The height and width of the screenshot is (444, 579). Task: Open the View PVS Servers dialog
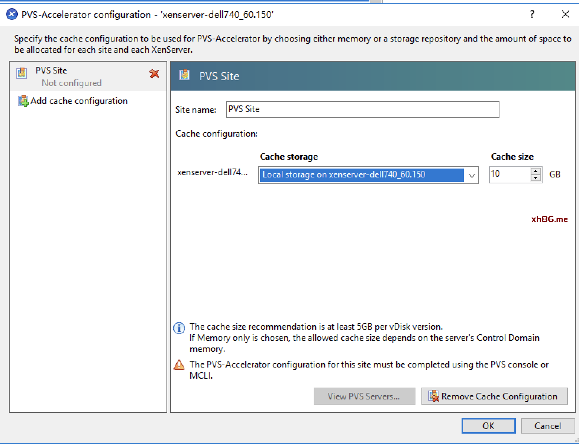[364, 396]
